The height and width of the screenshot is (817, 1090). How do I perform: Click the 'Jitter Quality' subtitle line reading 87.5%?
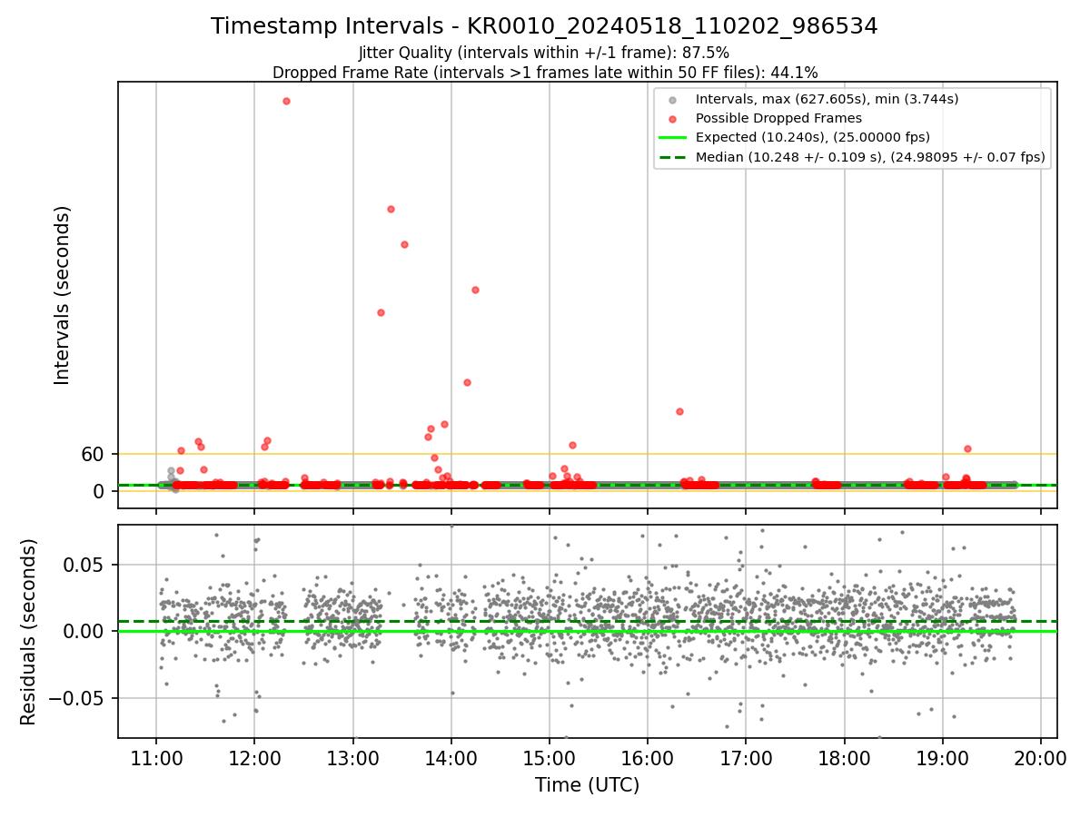[544, 53]
